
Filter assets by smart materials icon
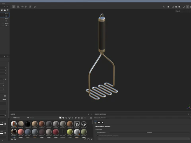tap(63, 118)
